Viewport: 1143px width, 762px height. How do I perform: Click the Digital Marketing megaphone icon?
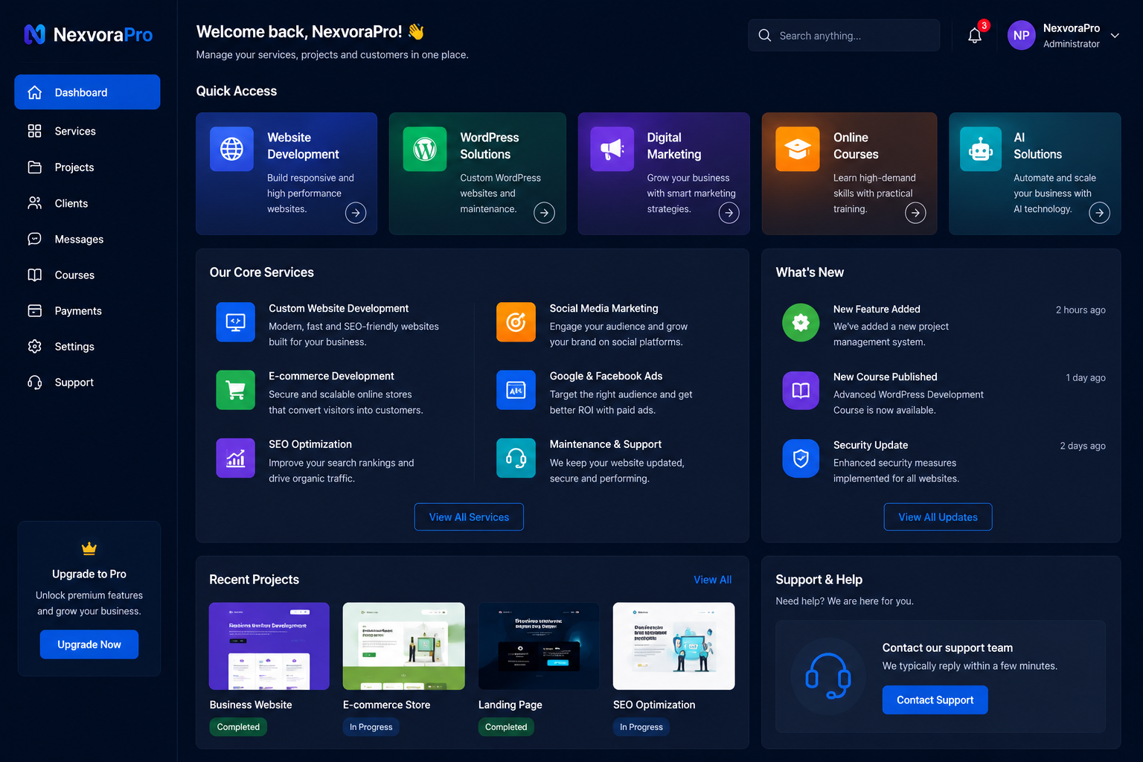coord(612,149)
